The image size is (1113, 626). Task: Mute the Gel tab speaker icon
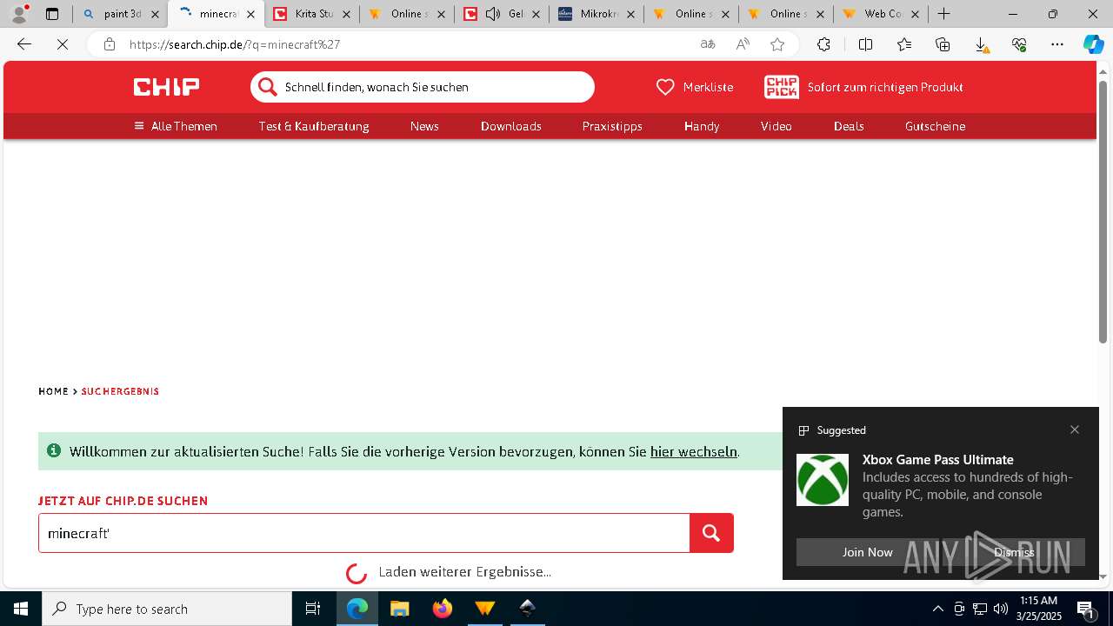coord(493,14)
